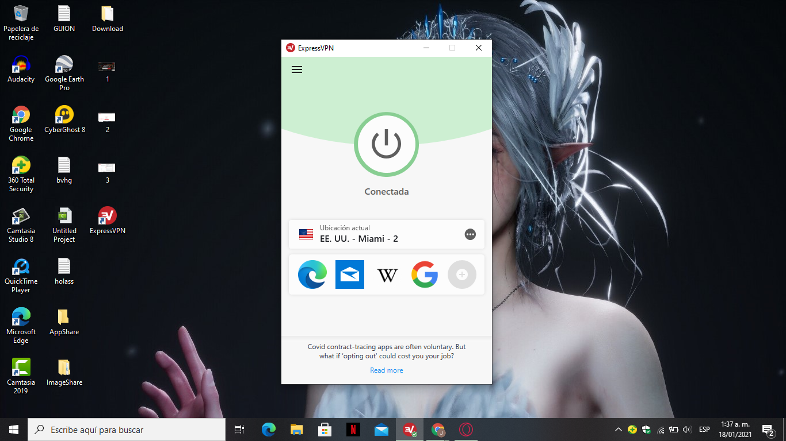Open location options ellipsis button
The width and height of the screenshot is (786, 441).
(470, 234)
